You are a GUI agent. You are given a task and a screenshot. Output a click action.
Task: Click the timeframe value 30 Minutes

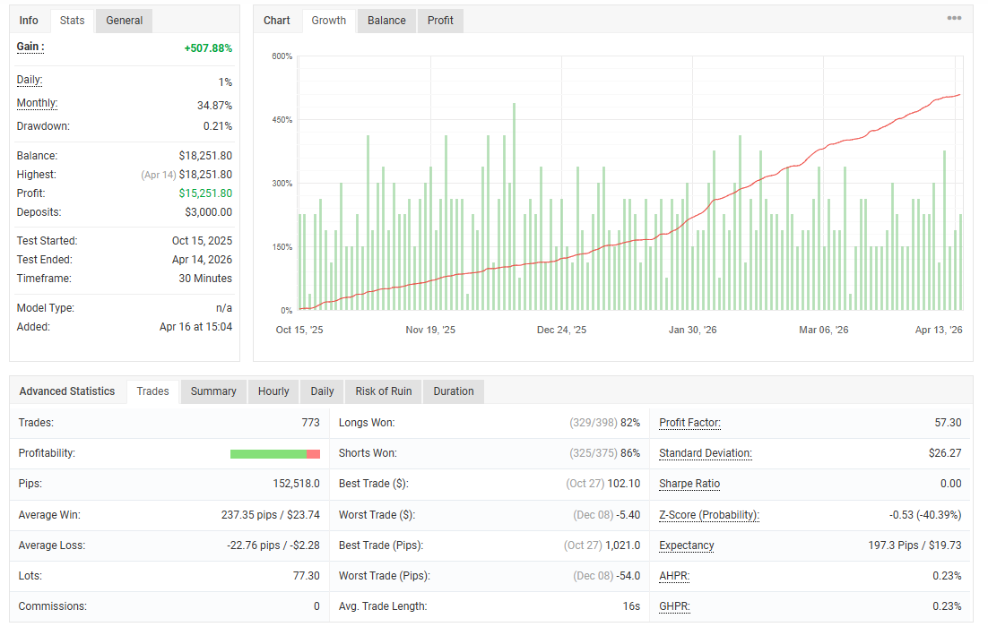point(204,279)
